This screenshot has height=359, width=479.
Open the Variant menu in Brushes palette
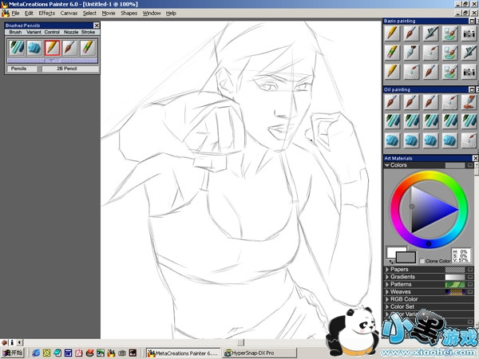[x=34, y=32]
